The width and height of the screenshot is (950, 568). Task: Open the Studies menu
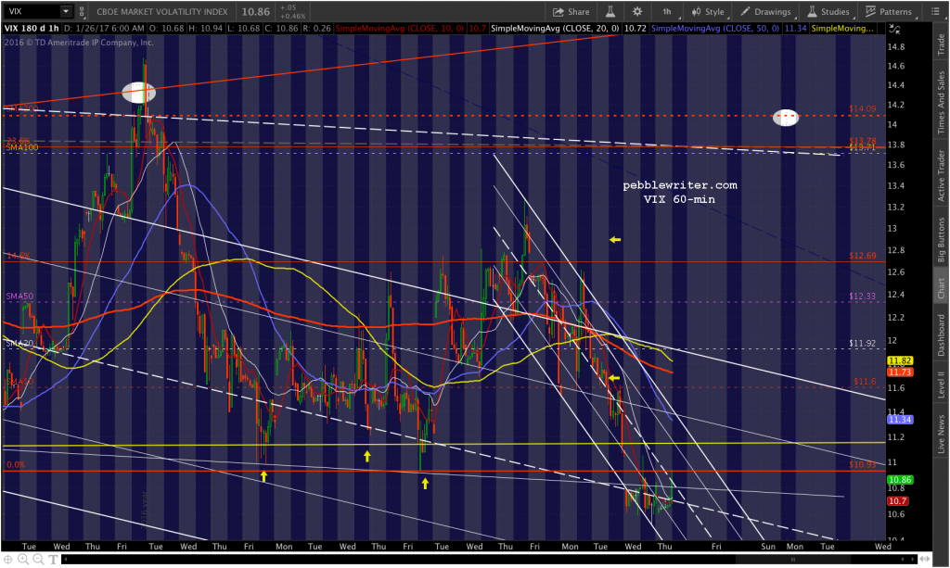point(828,11)
